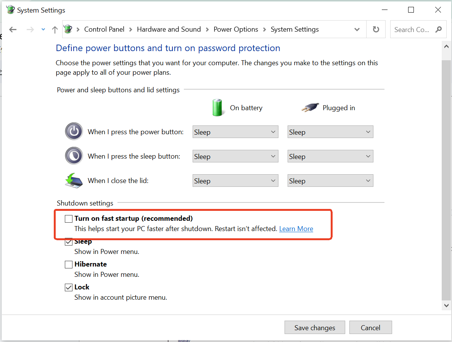This screenshot has height=342, width=452.
Task: Open the recent locations dropdown arrow
Action: coord(43,29)
